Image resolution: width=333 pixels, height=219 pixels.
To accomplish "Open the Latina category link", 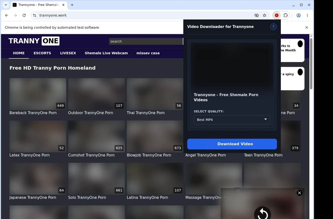I will pyautogui.click(x=147, y=198).
